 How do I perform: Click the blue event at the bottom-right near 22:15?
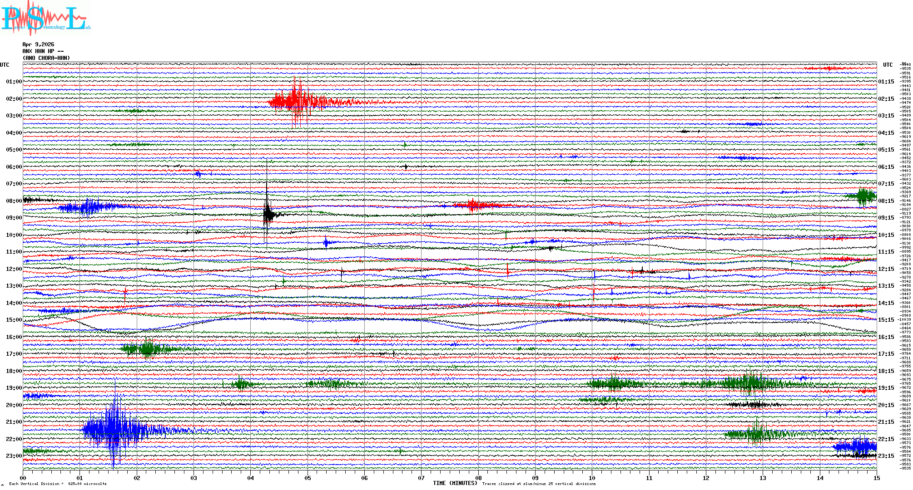tap(858, 446)
